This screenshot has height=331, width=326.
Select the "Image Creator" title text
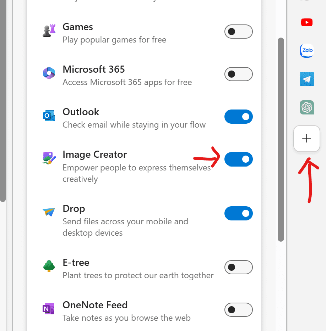point(94,155)
